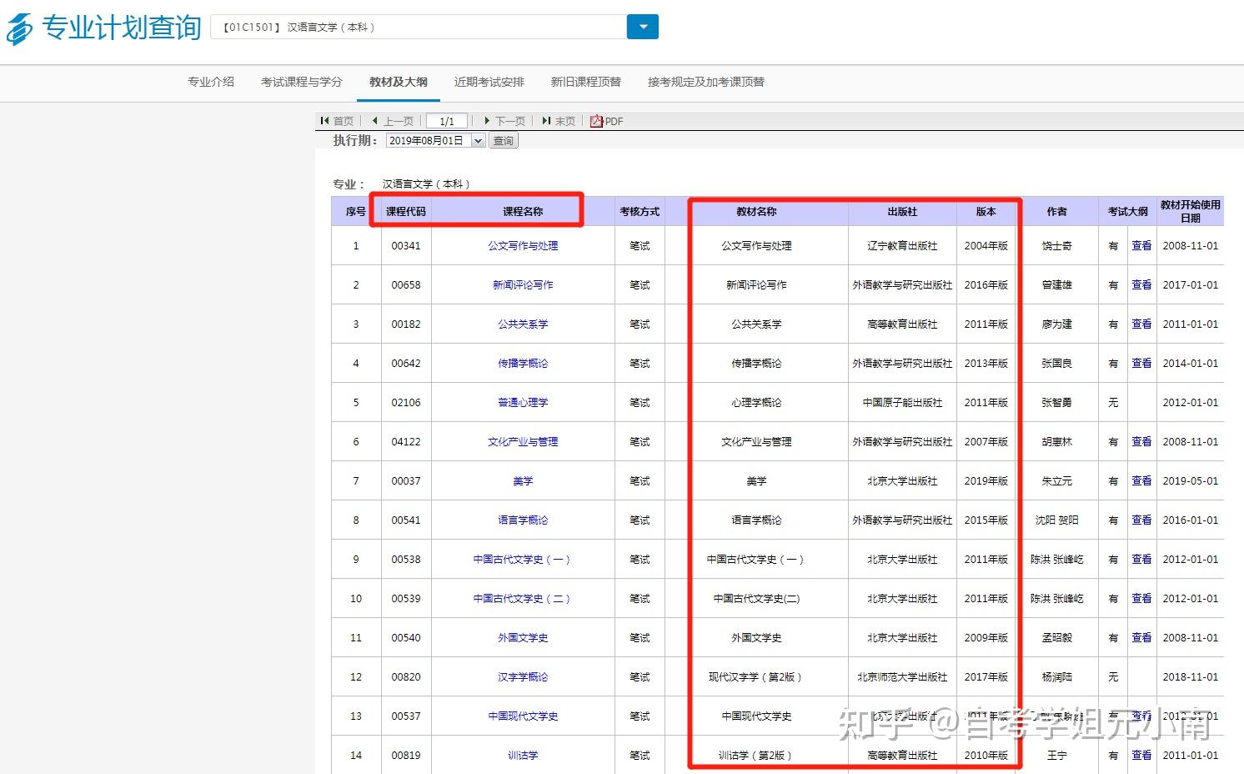Select textbook cell 心理学概论

(756, 403)
